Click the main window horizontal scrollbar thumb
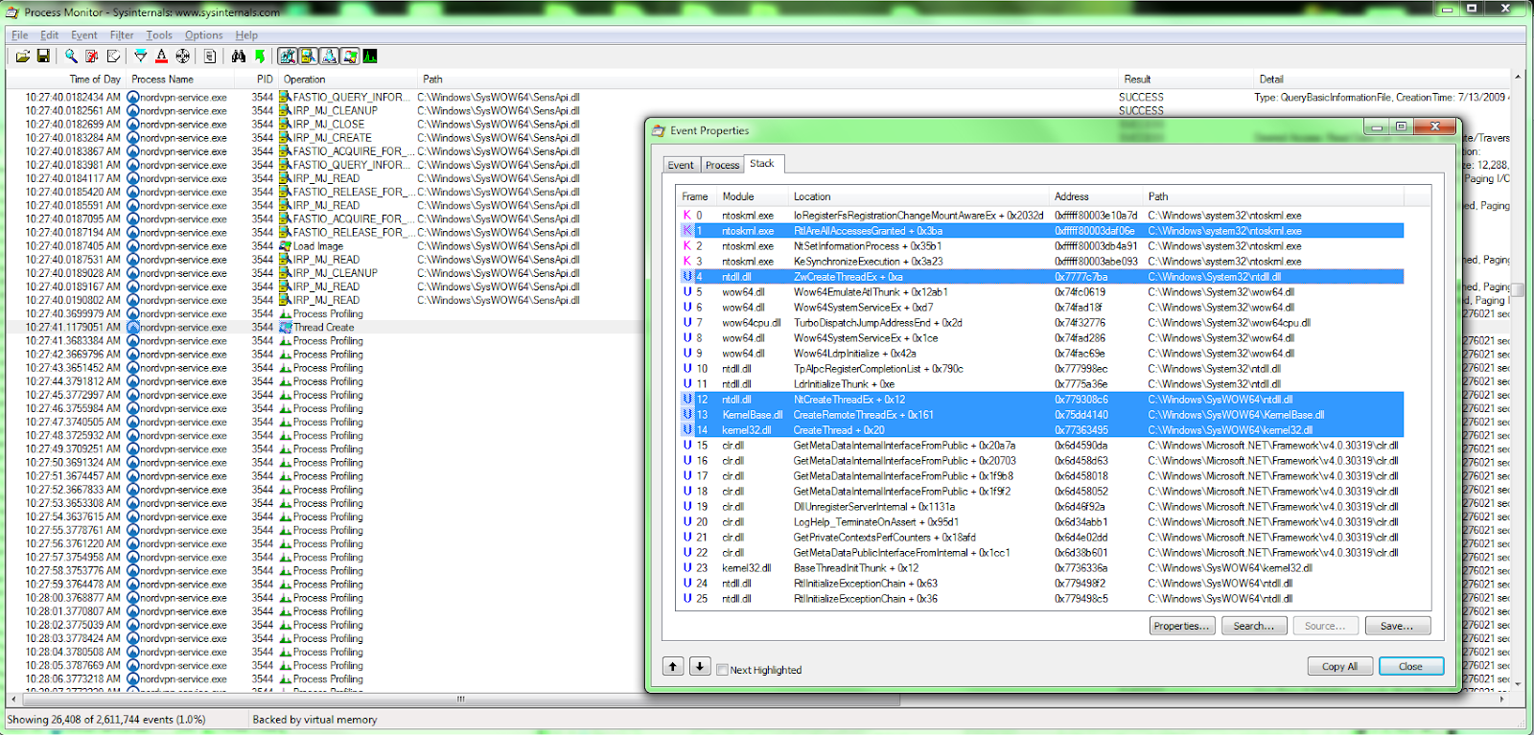Image resolution: width=1534 pixels, height=735 pixels. [460, 699]
